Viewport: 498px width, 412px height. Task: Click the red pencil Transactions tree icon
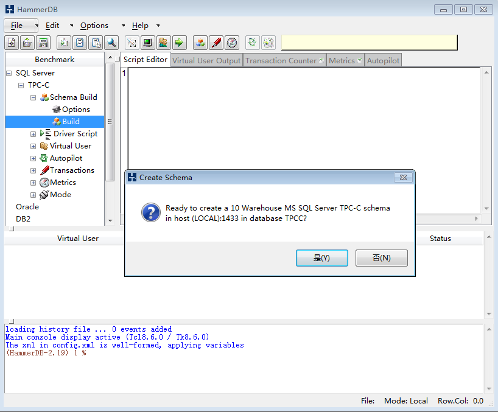click(x=44, y=170)
